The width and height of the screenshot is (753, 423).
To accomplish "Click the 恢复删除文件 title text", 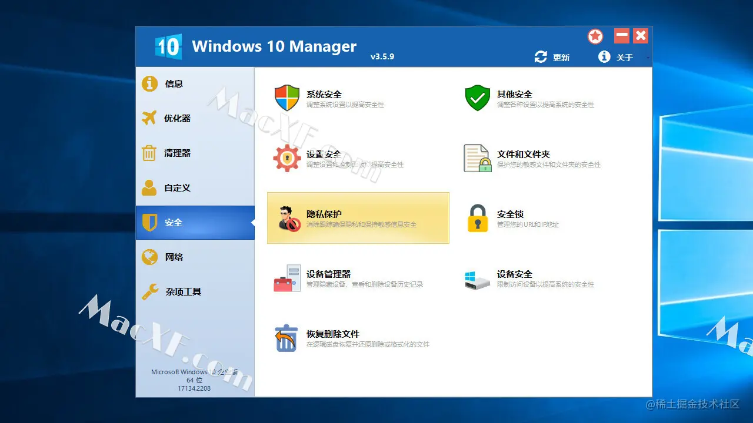I will (333, 334).
